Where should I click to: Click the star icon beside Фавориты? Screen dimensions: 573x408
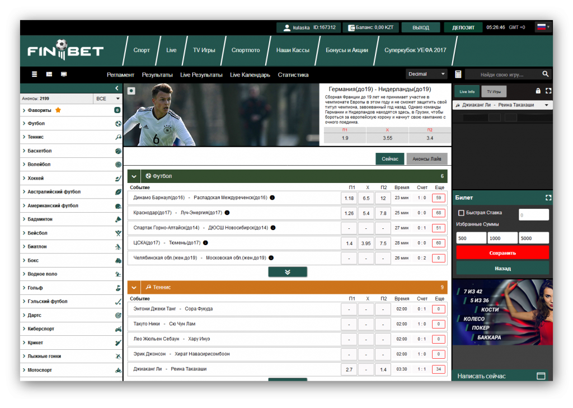point(58,110)
